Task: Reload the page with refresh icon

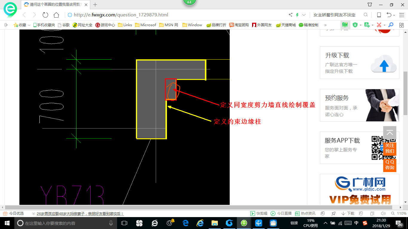Action: tap(45, 15)
